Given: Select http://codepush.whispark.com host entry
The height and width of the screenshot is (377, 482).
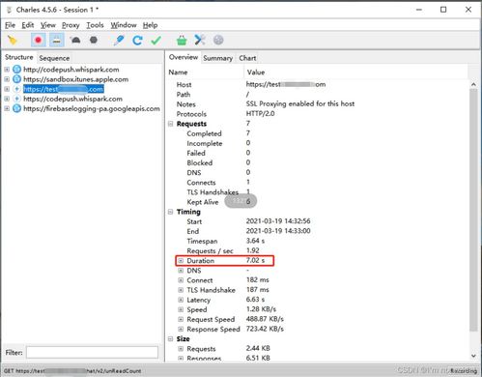Looking at the screenshot, I should coord(71,70).
